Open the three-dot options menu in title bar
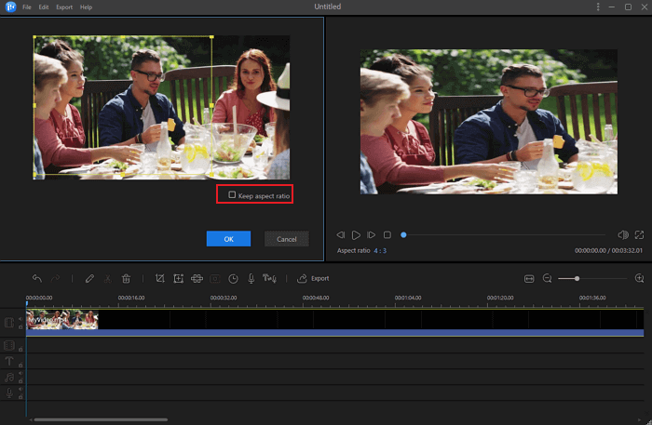The width and height of the screenshot is (652, 425). click(x=598, y=7)
